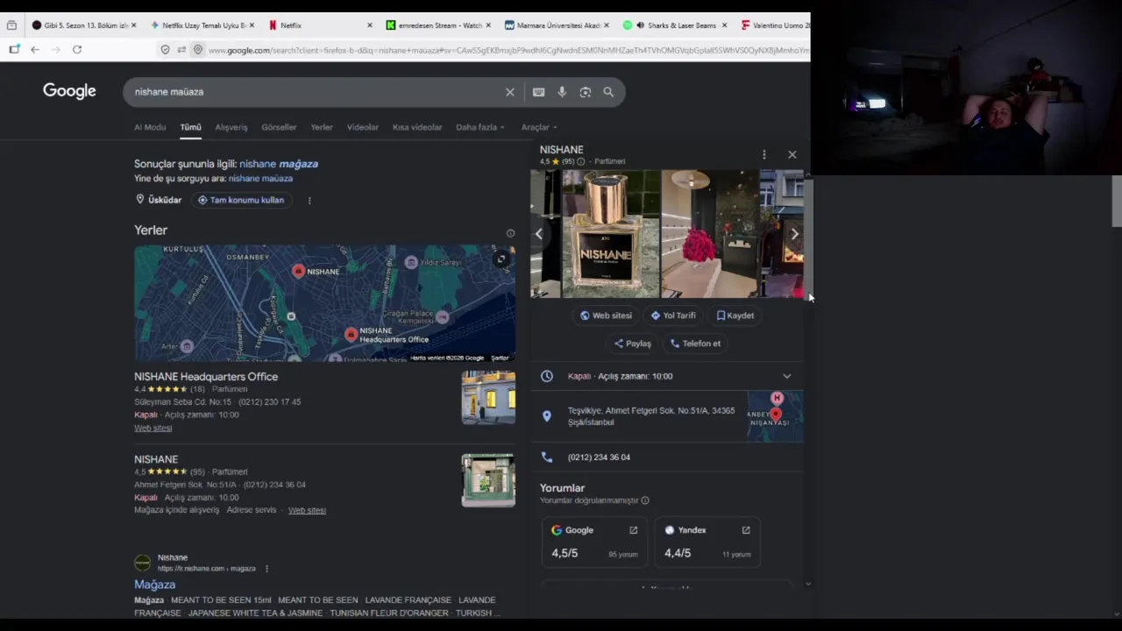Screen dimensions: 1122x631
Task: Select the Tümü results tab
Action: 190,127
